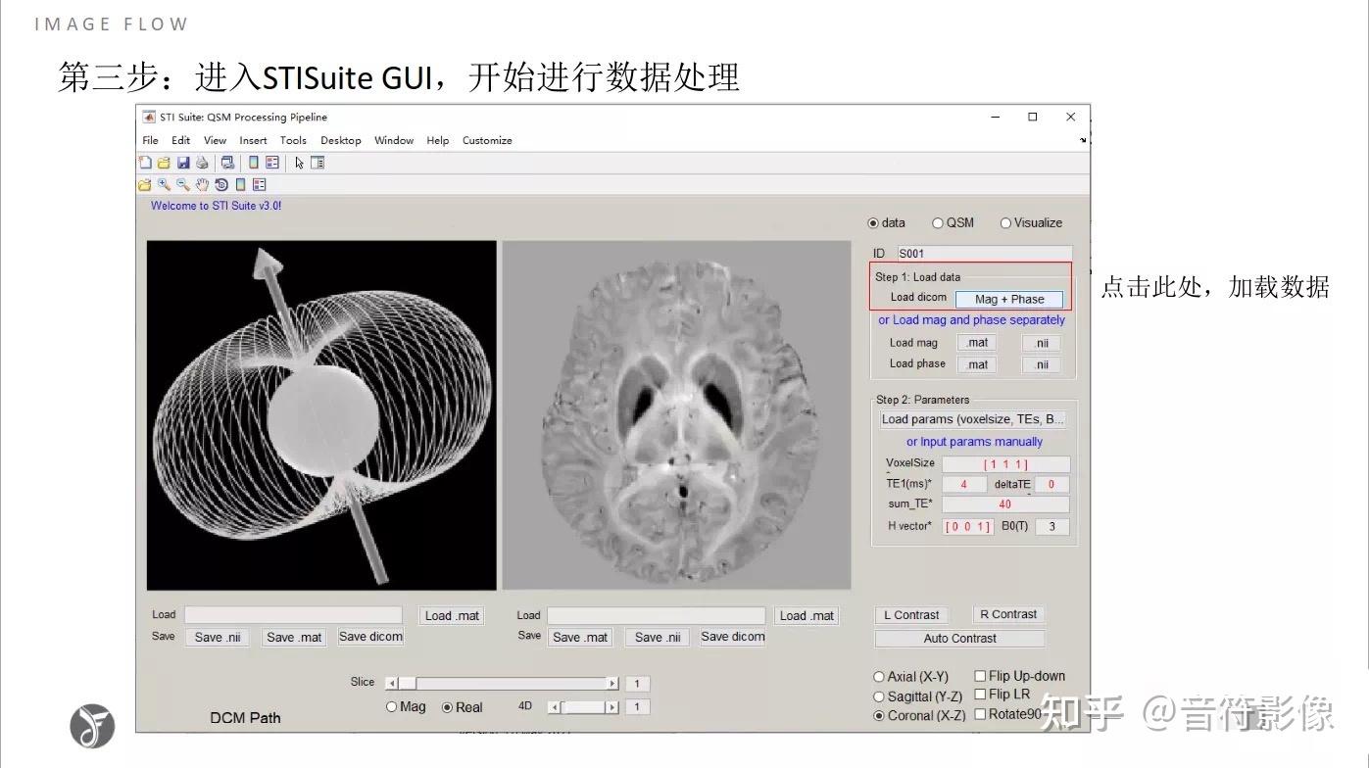Click the Mag + Phase load button
The width and height of the screenshot is (1369, 768).
tap(1010, 298)
